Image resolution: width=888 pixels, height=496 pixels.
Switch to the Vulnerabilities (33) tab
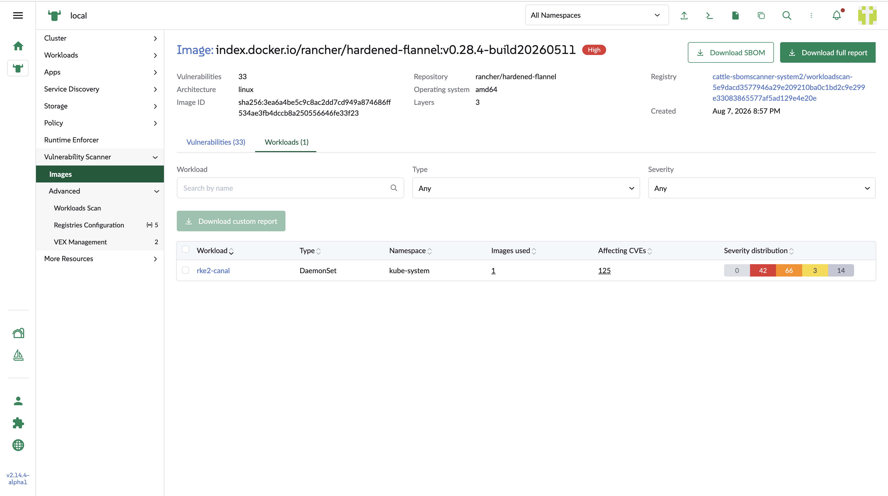tap(216, 142)
